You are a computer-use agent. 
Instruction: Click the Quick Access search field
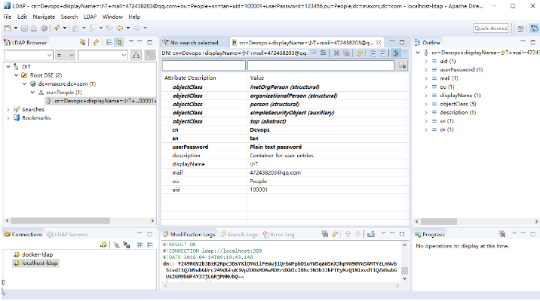[x=491, y=28]
